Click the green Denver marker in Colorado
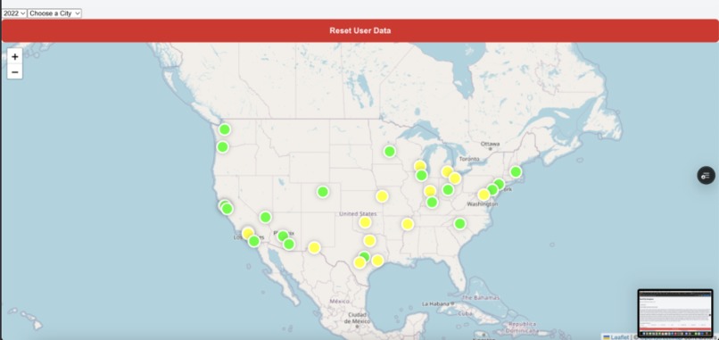Image resolution: width=719 pixels, height=340 pixels. pyautogui.click(x=323, y=192)
